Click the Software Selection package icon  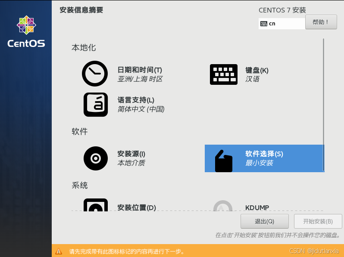tap(223, 161)
